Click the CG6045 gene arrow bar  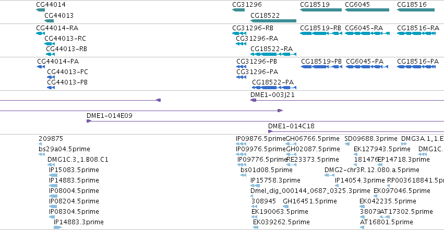point(367,10)
